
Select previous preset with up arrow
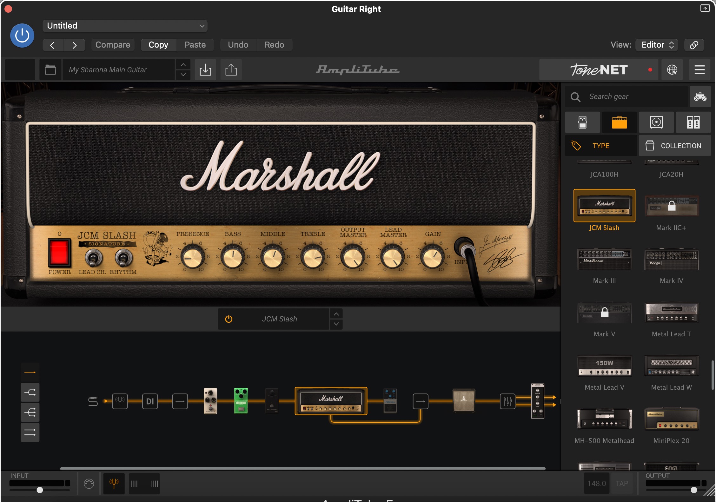tap(183, 65)
